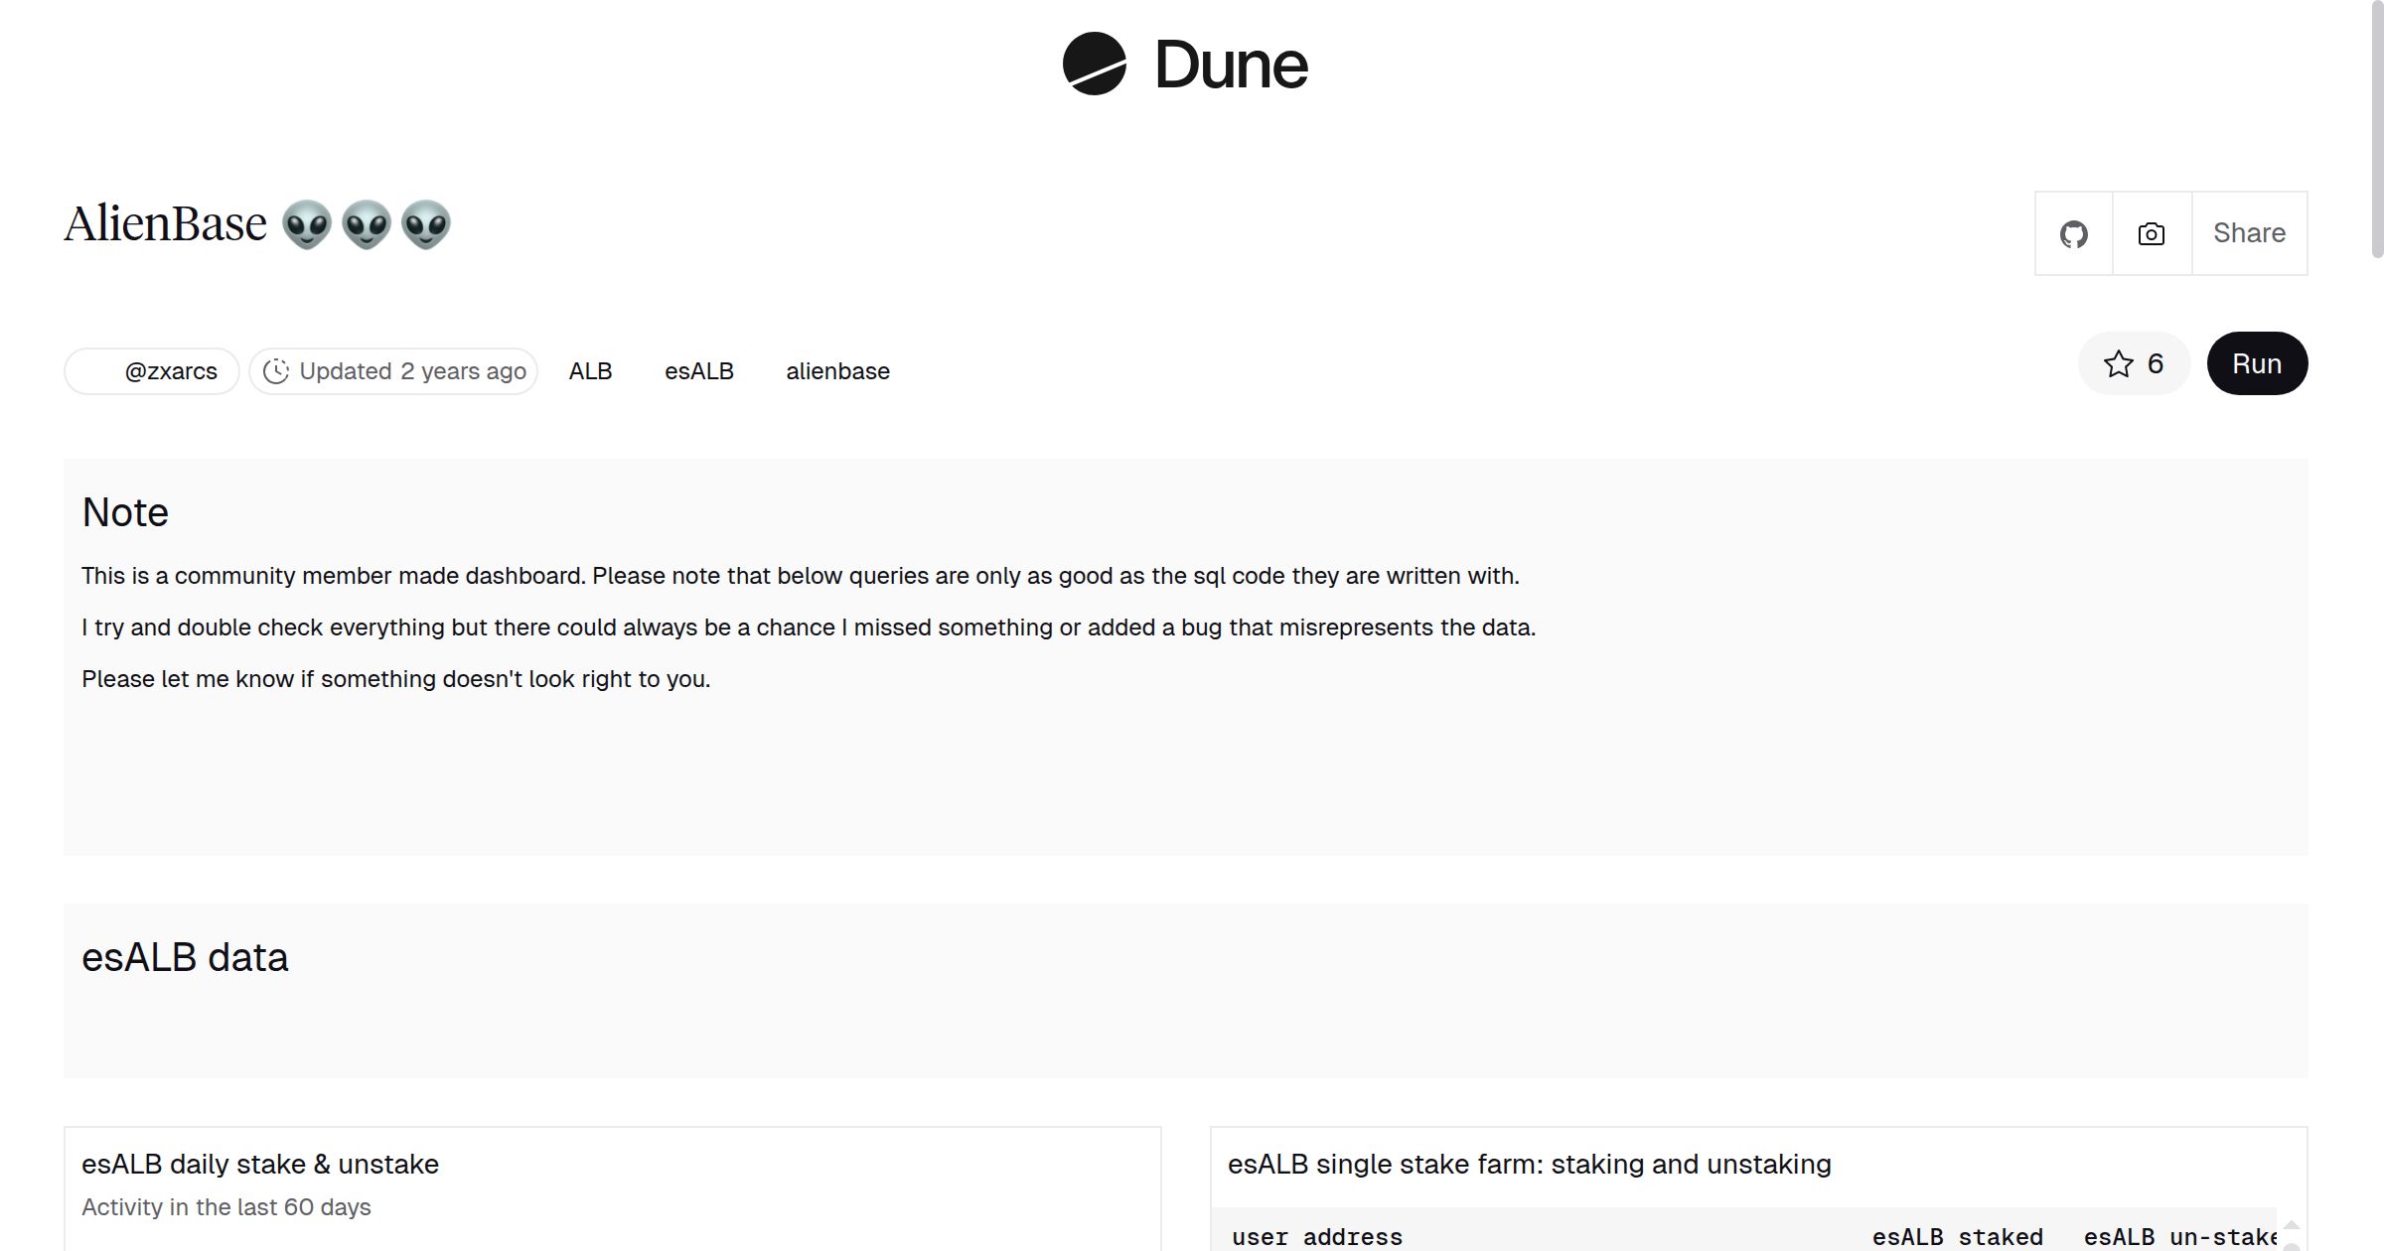The width and height of the screenshot is (2384, 1251).
Task: Click the first alien emoji in title
Action: tap(306, 225)
